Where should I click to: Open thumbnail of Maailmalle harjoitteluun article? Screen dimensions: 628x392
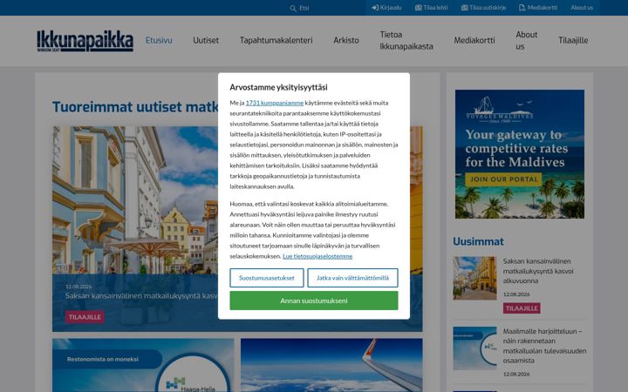tap(474, 348)
